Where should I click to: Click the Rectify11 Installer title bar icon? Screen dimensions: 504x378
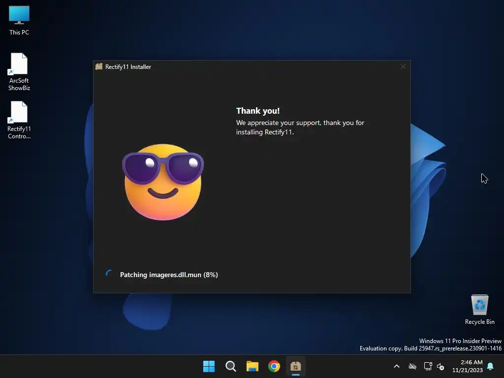coord(99,66)
